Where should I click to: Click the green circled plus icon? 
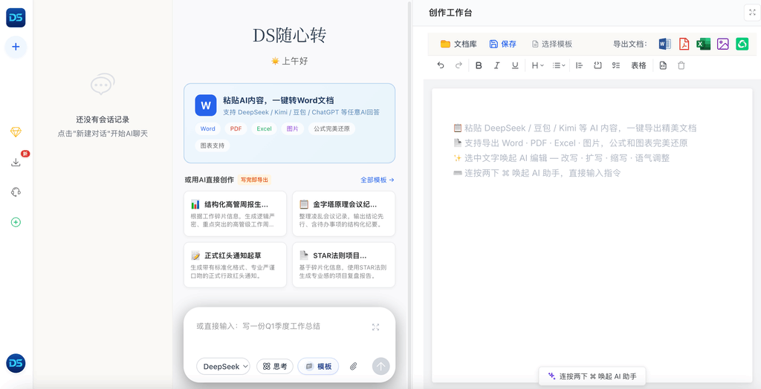click(16, 222)
